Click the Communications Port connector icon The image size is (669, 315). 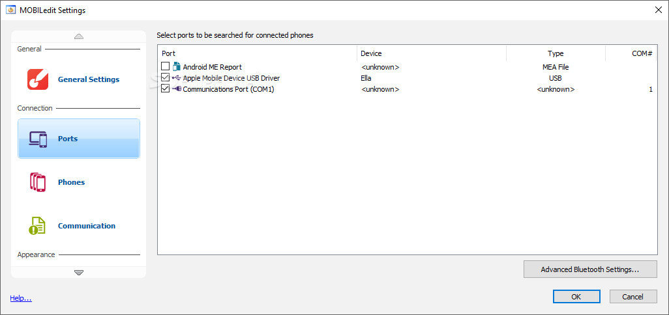177,89
